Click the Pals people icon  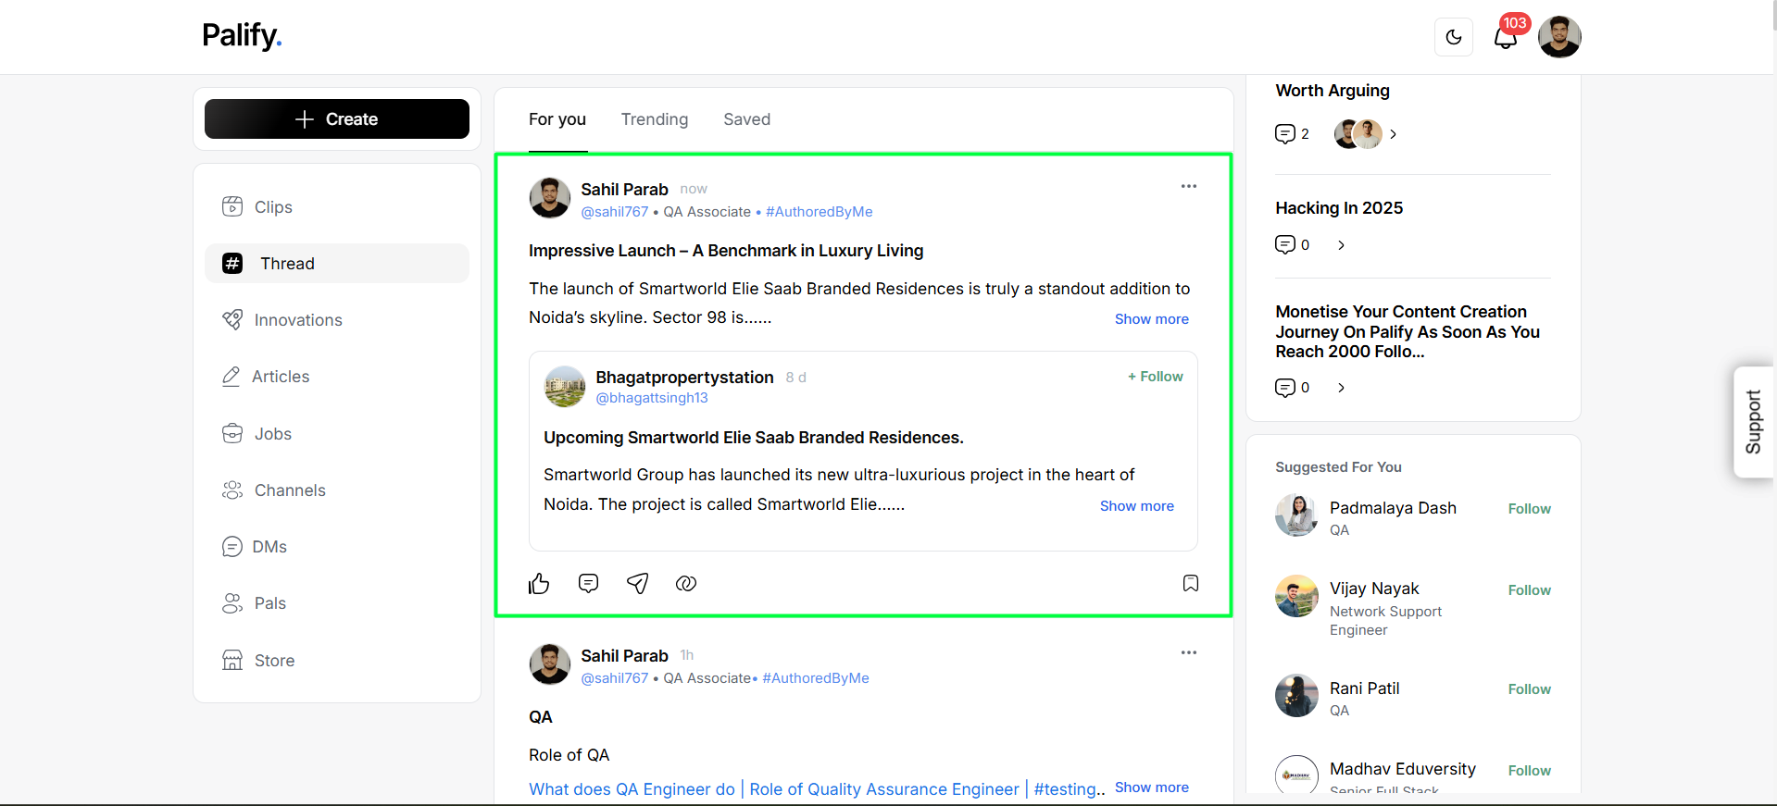(x=232, y=603)
